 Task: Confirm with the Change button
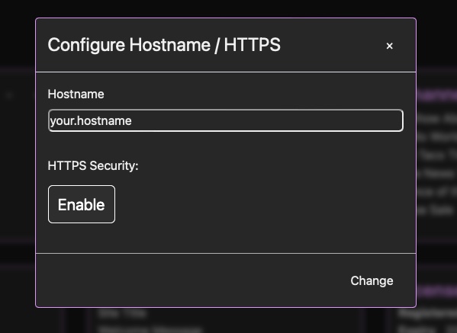coord(372,280)
